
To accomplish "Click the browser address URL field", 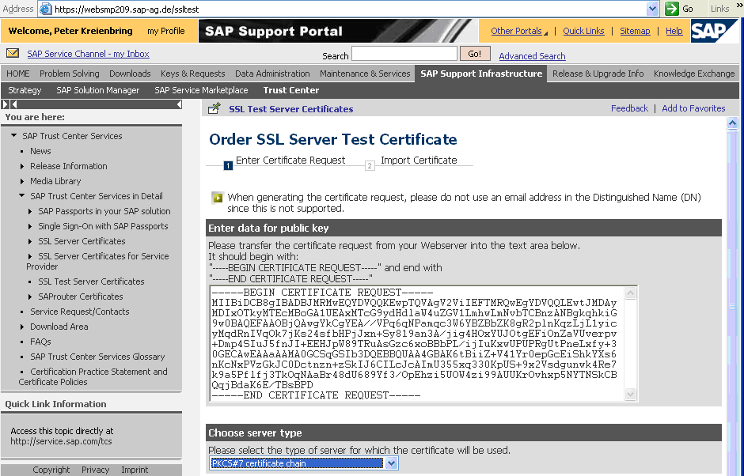I will (x=350, y=9).
